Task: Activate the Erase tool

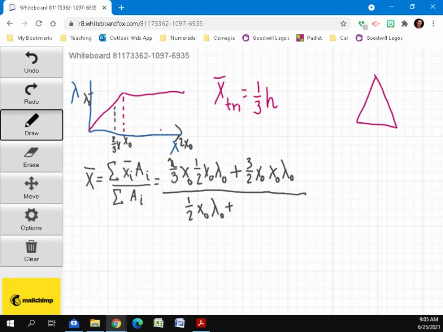Action: pos(31,156)
